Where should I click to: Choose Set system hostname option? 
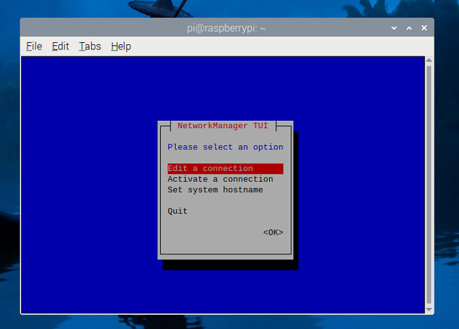tap(215, 190)
